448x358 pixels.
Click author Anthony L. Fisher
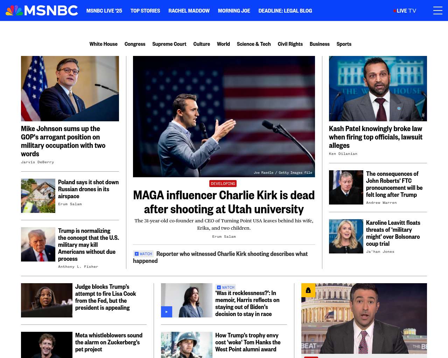(x=78, y=267)
